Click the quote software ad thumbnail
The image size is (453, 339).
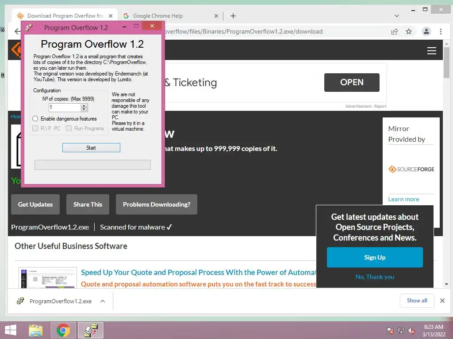[x=48, y=278]
